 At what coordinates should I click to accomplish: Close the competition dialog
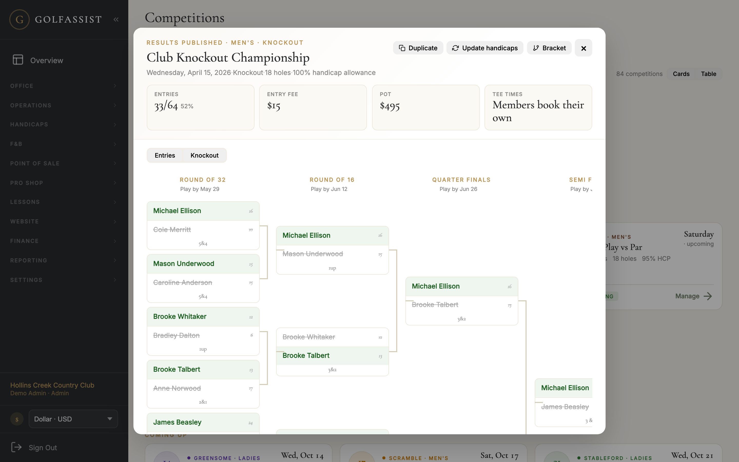(x=583, y=48)
